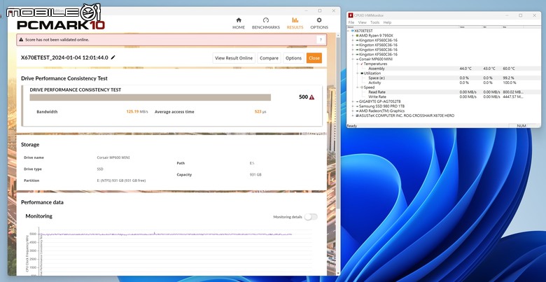
Task: Click the orange Close button
Action: [314, 58]
